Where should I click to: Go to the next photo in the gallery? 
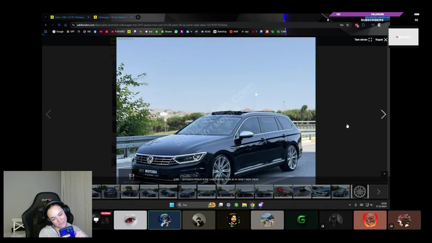click(383, 114)
